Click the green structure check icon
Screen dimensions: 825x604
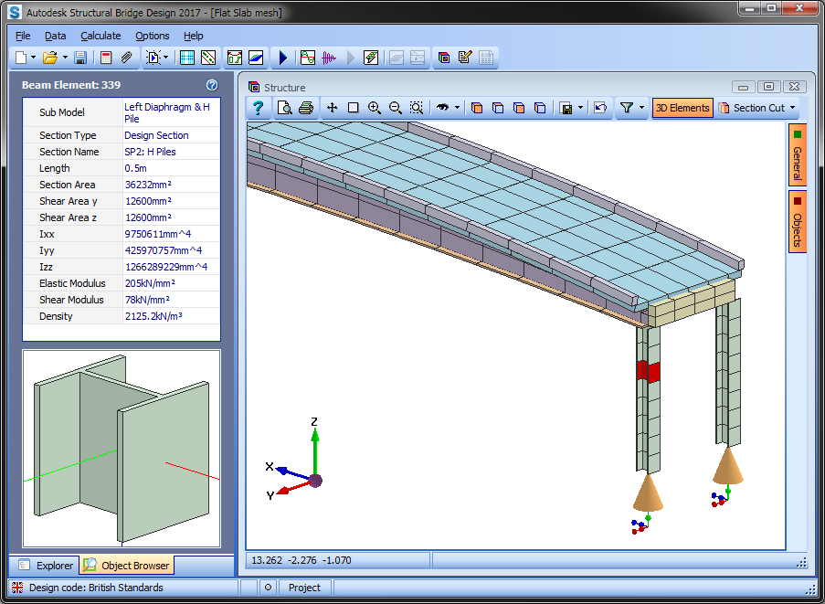[371, 58]
